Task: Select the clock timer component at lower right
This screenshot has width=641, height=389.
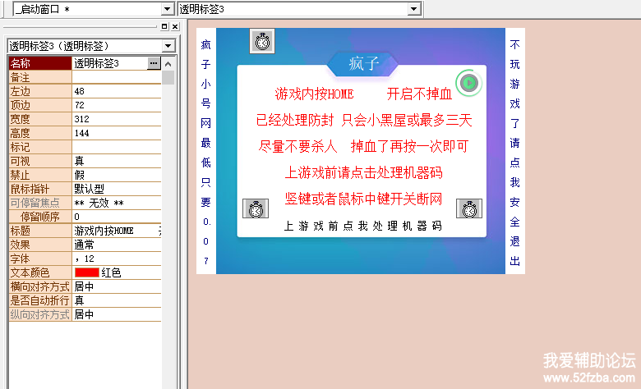Action: (469, 208)
